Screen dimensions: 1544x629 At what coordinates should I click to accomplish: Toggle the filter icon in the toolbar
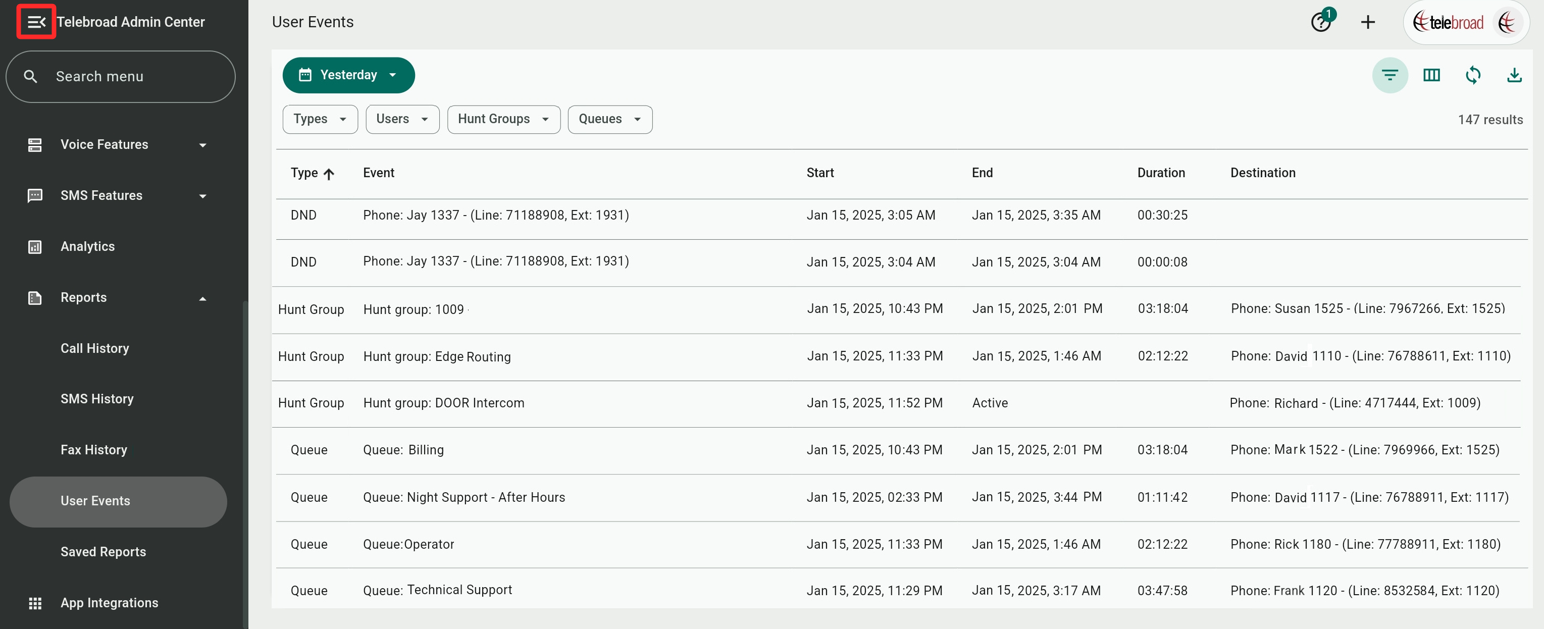(1389, 76)
